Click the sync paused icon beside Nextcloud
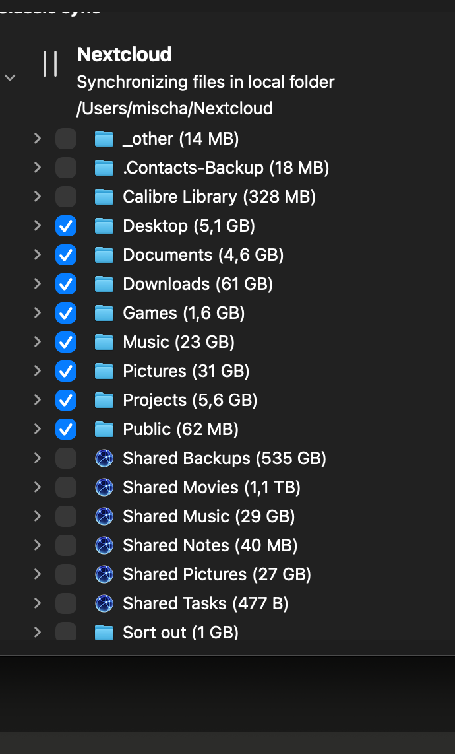The image size is (455, 754). pyautogui.click(x=50, y=64)
